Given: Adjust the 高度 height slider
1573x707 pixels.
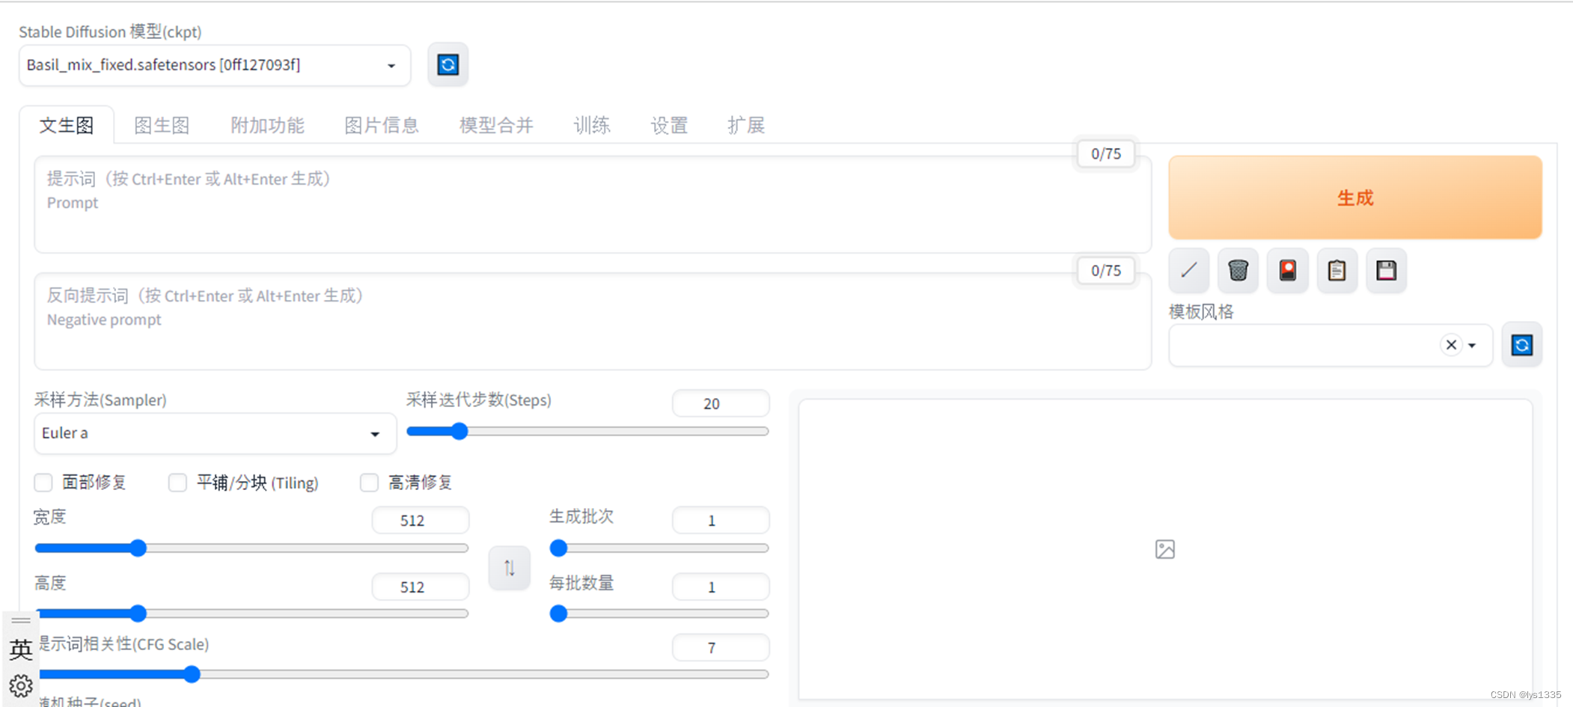Looking at the screenshot, I should coord(251,613).
